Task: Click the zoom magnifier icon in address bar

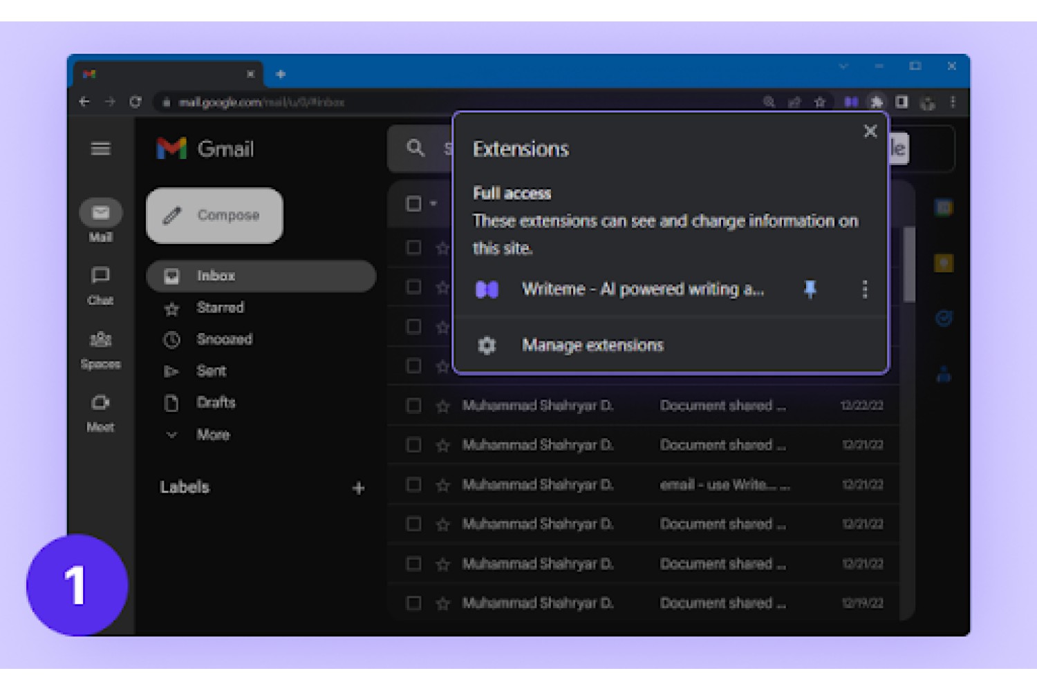Action: click(x=769, y=102)
